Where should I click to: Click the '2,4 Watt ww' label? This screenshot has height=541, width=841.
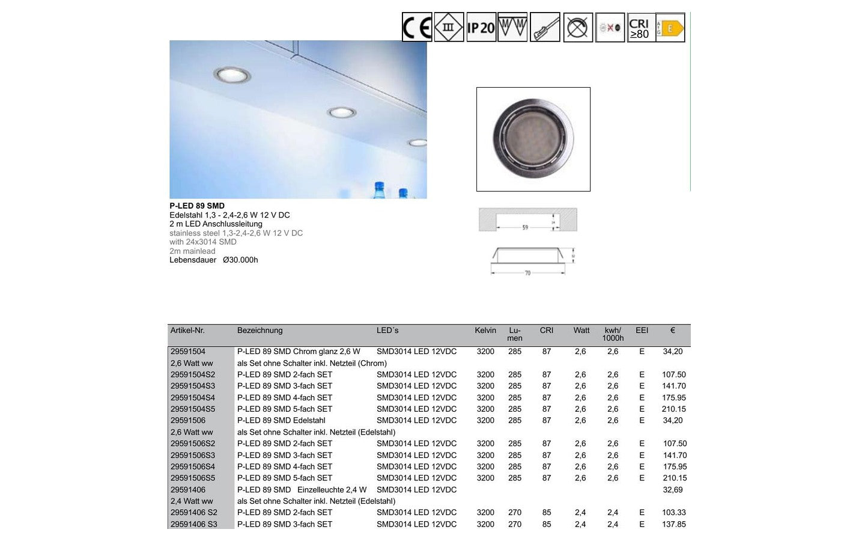192,501
